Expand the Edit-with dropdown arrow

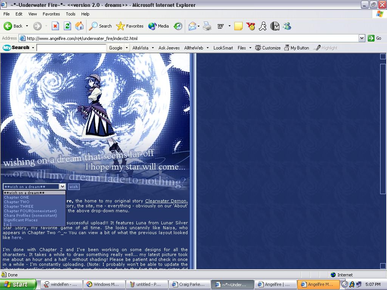pyautogui.click(x=229, y=26)
